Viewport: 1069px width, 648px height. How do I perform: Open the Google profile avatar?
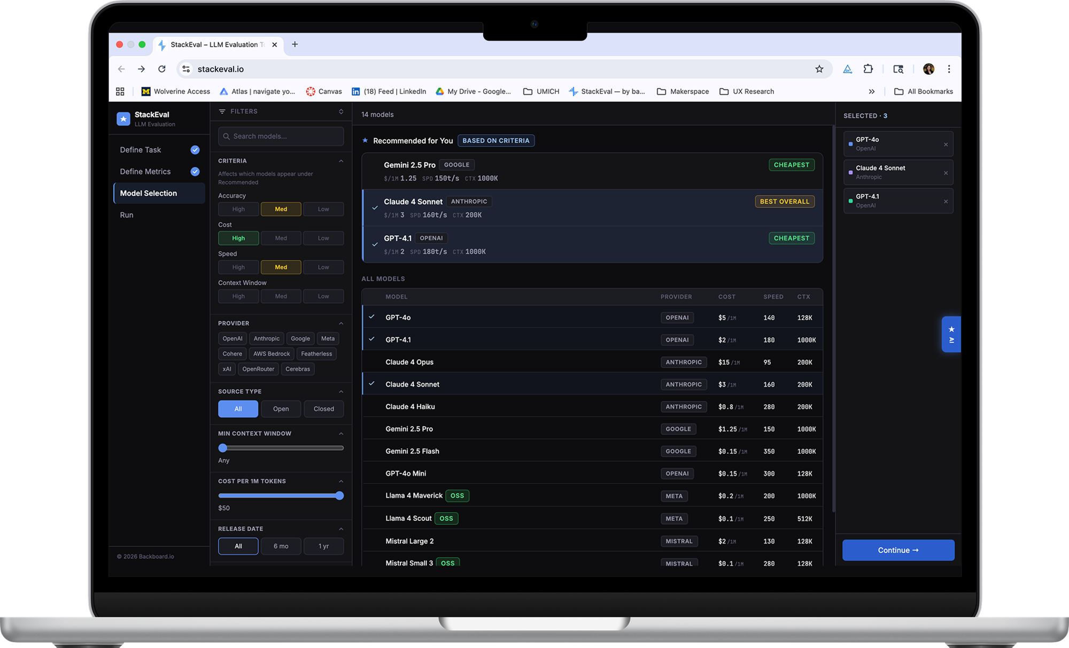(929, 69)
